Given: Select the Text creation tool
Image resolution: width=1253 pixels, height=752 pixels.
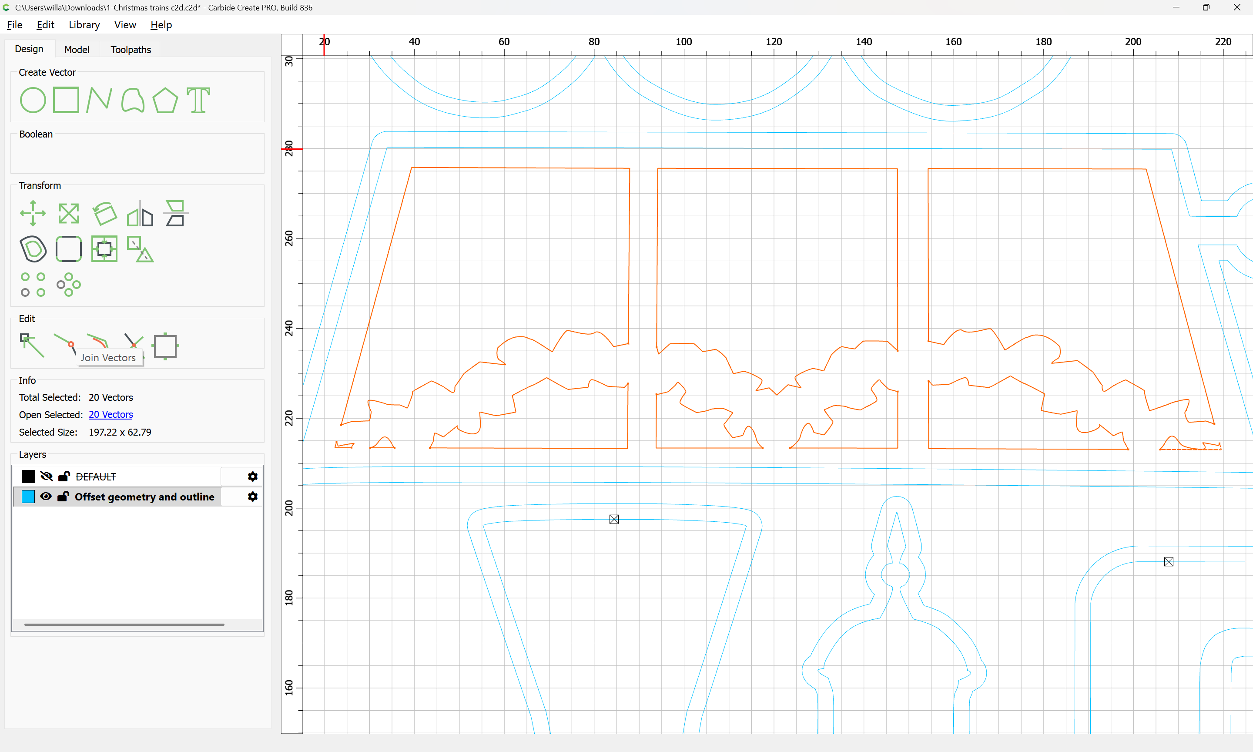Looking at the screenshot, I should tap(198, 100).
